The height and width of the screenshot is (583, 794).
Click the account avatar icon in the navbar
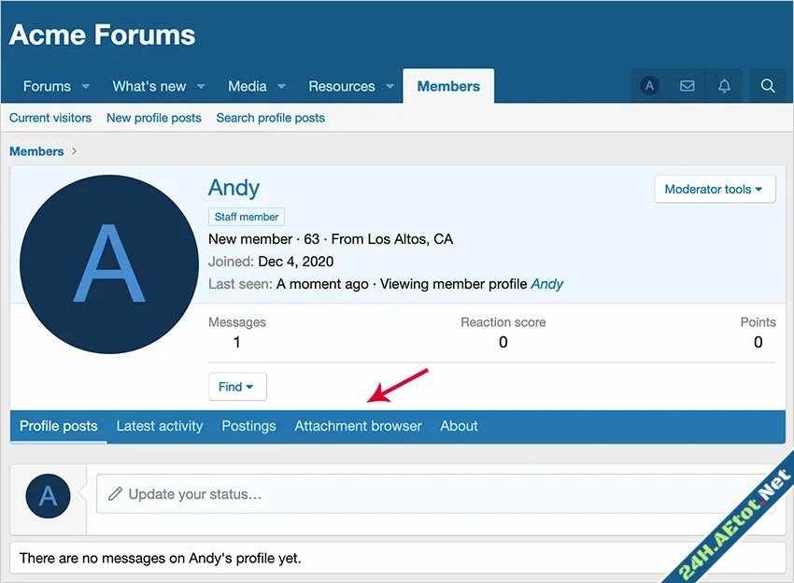coord(649,85)
